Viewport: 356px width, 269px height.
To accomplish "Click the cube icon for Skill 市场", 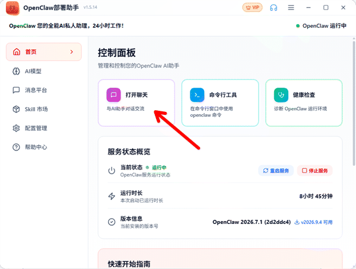I will pos(16,109).
